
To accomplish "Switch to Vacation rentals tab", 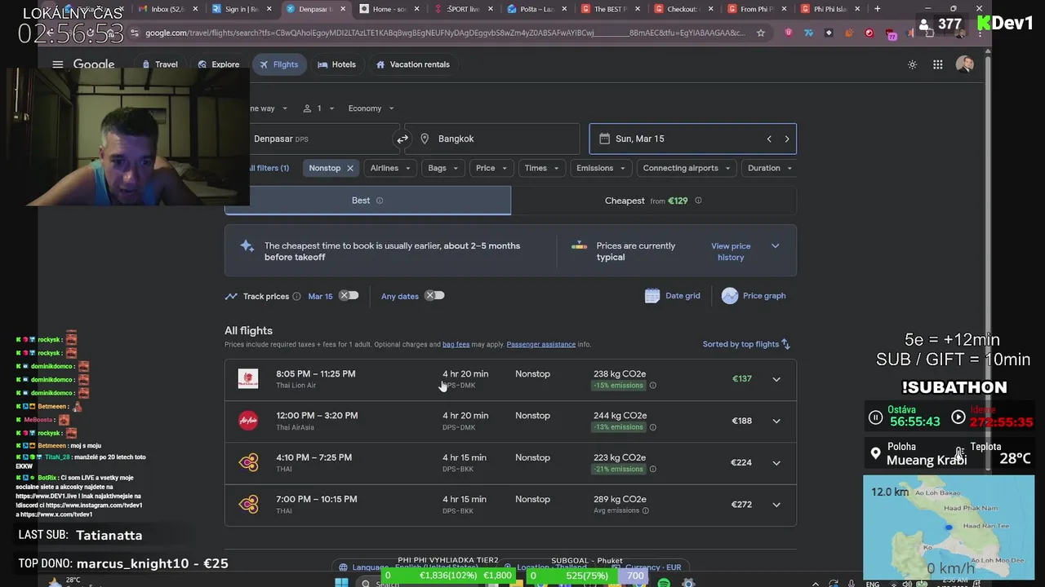I will 412,64.
